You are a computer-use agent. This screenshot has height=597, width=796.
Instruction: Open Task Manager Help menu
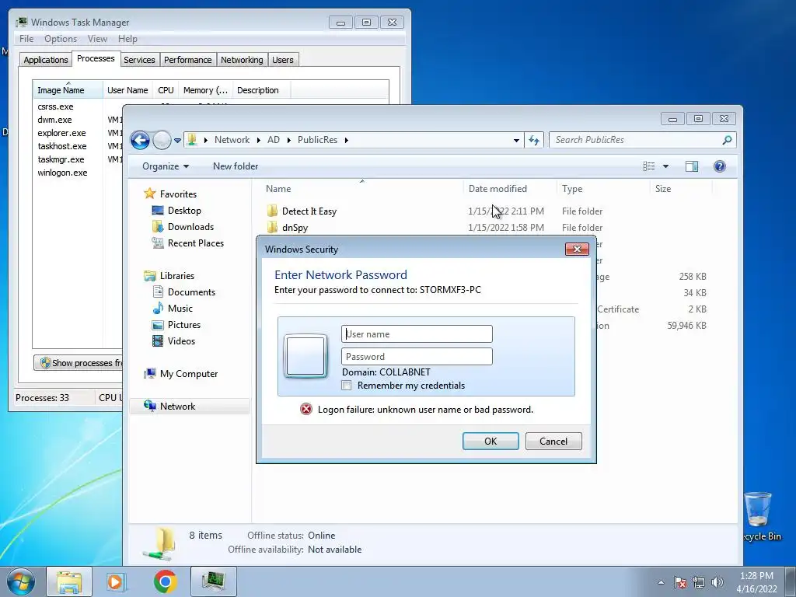[127, 39]
